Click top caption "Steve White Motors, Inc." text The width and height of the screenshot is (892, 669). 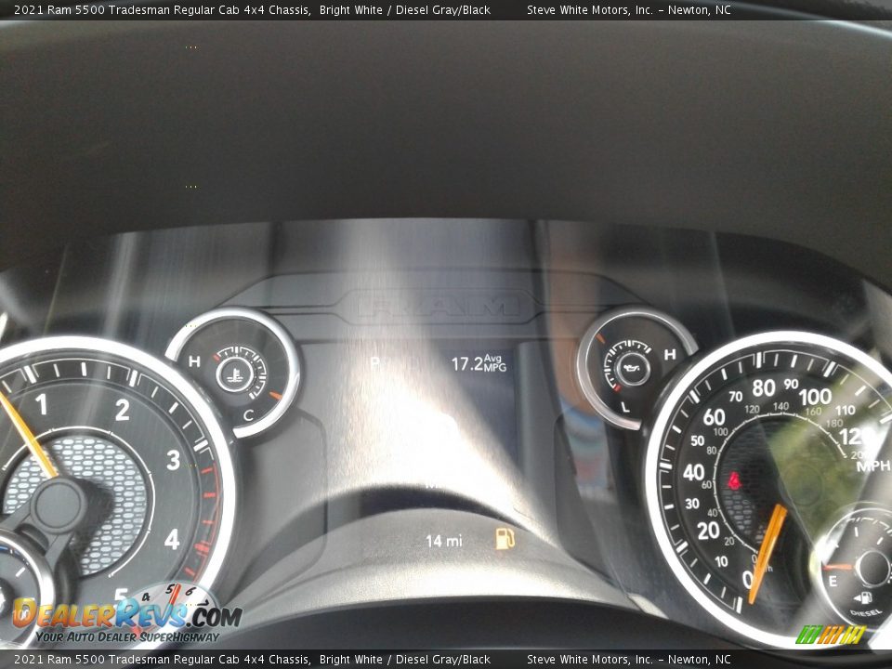coord(590,9)
